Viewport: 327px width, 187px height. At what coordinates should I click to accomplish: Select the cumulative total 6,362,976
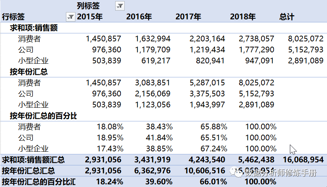[152, 171]
